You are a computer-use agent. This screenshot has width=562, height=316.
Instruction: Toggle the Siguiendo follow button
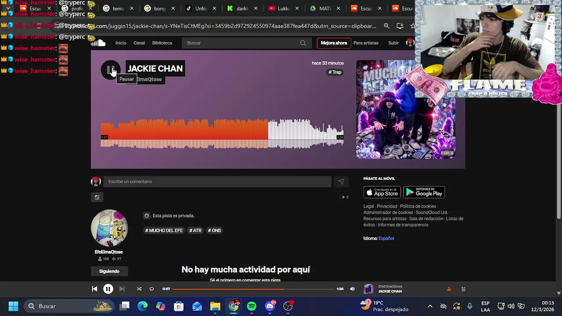coord(109,271)
